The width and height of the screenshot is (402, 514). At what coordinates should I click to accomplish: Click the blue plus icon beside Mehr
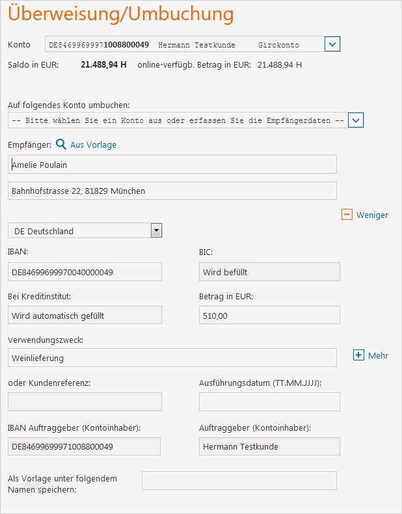tap(358, 355)
